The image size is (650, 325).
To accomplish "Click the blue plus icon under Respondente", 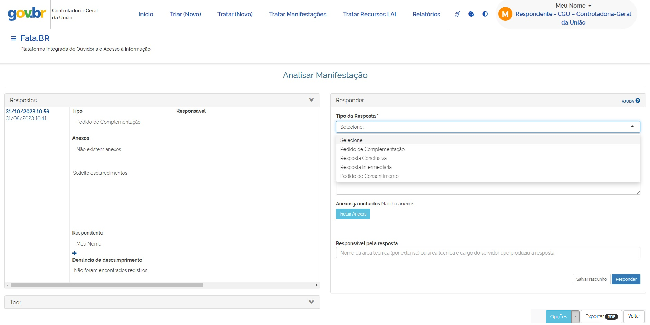I will [75, 253].
